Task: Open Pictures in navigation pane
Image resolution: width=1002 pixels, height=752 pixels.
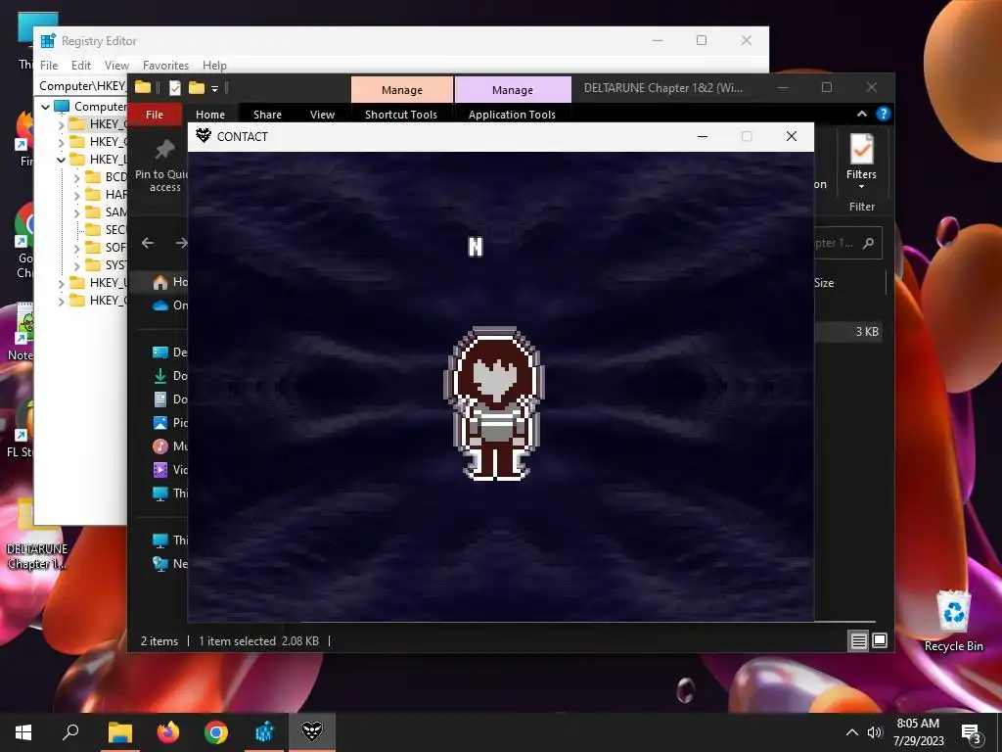Action: (170, 423)
